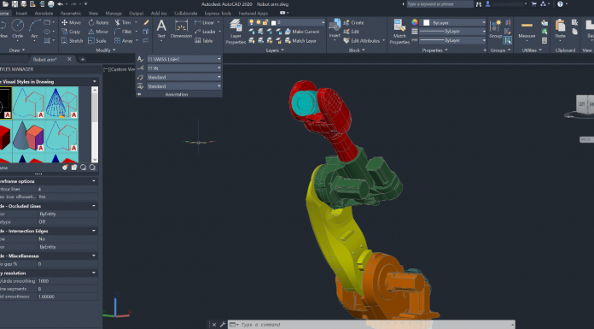This screenshot has height=329, width=594.
Task: Open the Manage ribbon tab
Action: click(x=114, y=14)
